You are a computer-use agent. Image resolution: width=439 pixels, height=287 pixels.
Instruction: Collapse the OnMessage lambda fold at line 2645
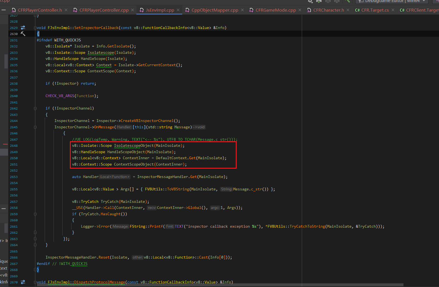click(35, 127)
